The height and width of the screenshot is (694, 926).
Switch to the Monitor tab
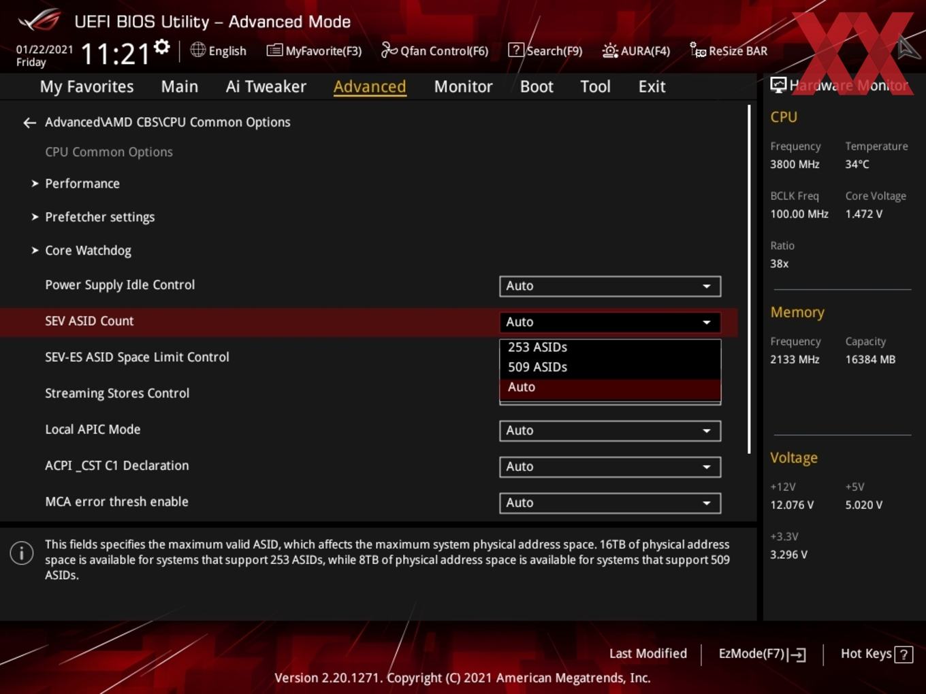(464, 86)
